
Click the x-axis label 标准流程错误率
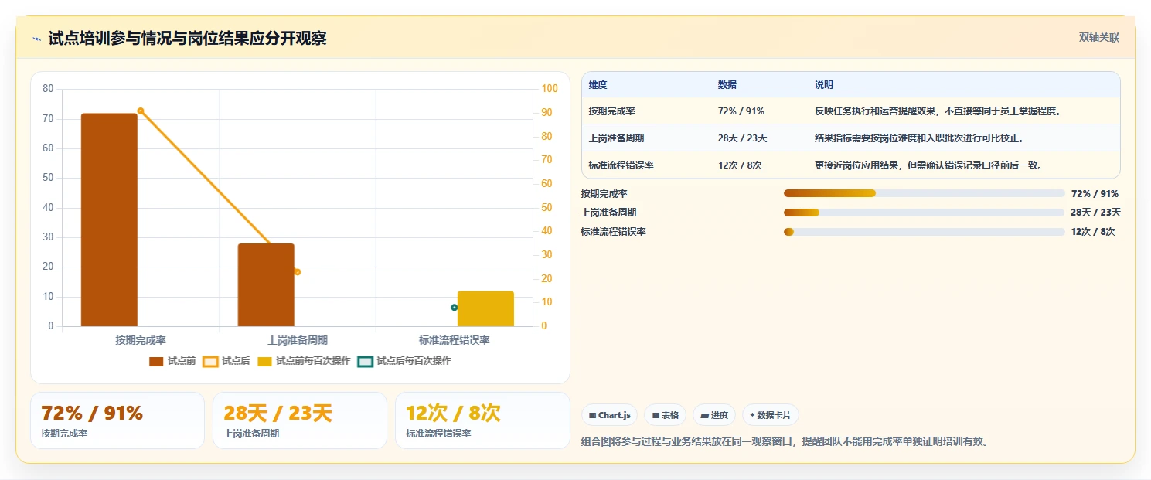click(455, 340)
